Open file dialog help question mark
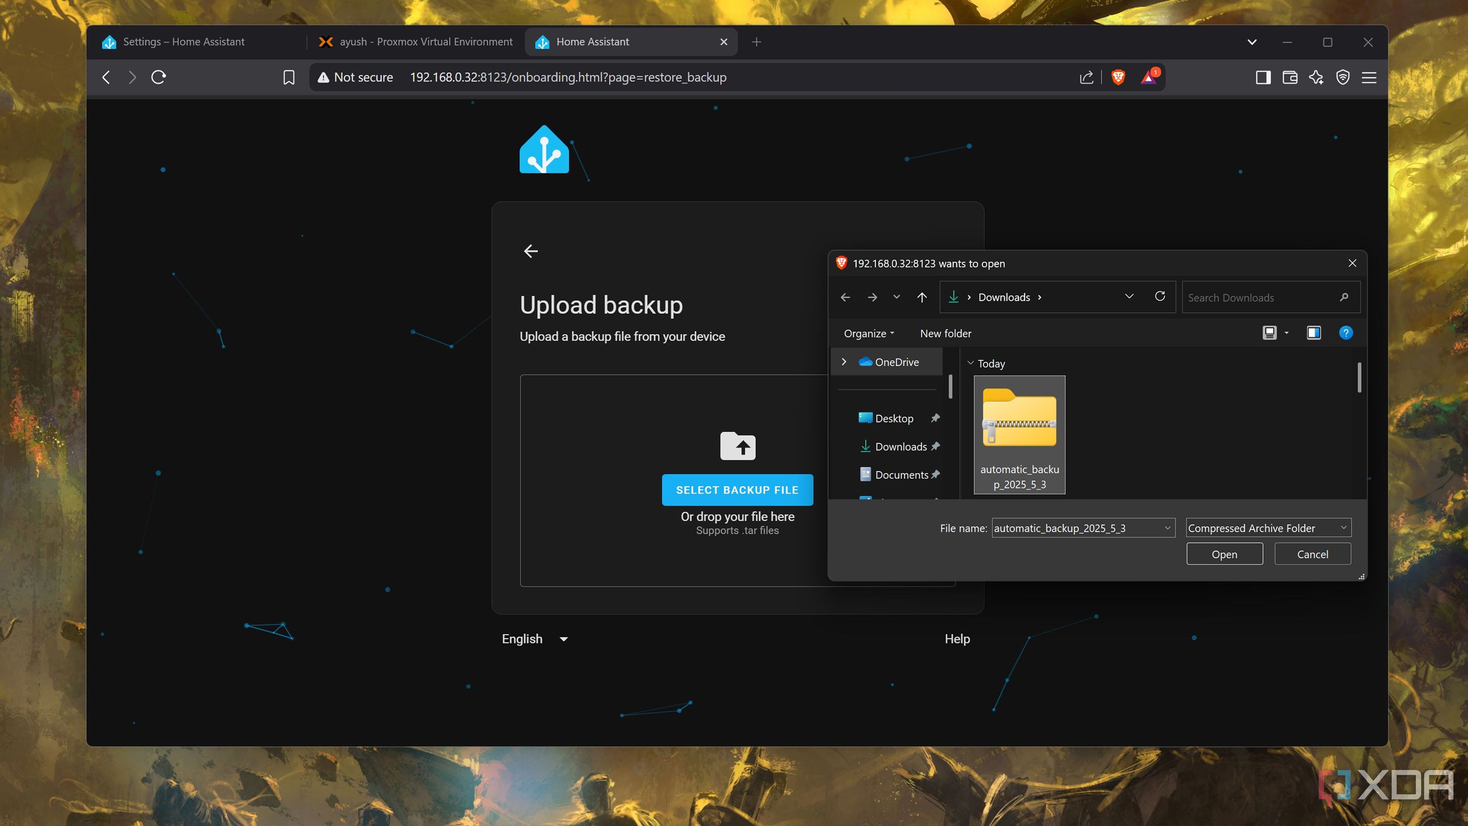Image resolution: width=1468 pixels, height=826 pixels. 1346,333
